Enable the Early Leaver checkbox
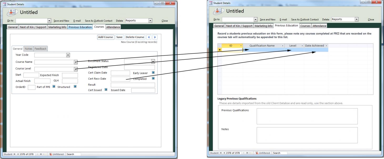 (153, 73)
